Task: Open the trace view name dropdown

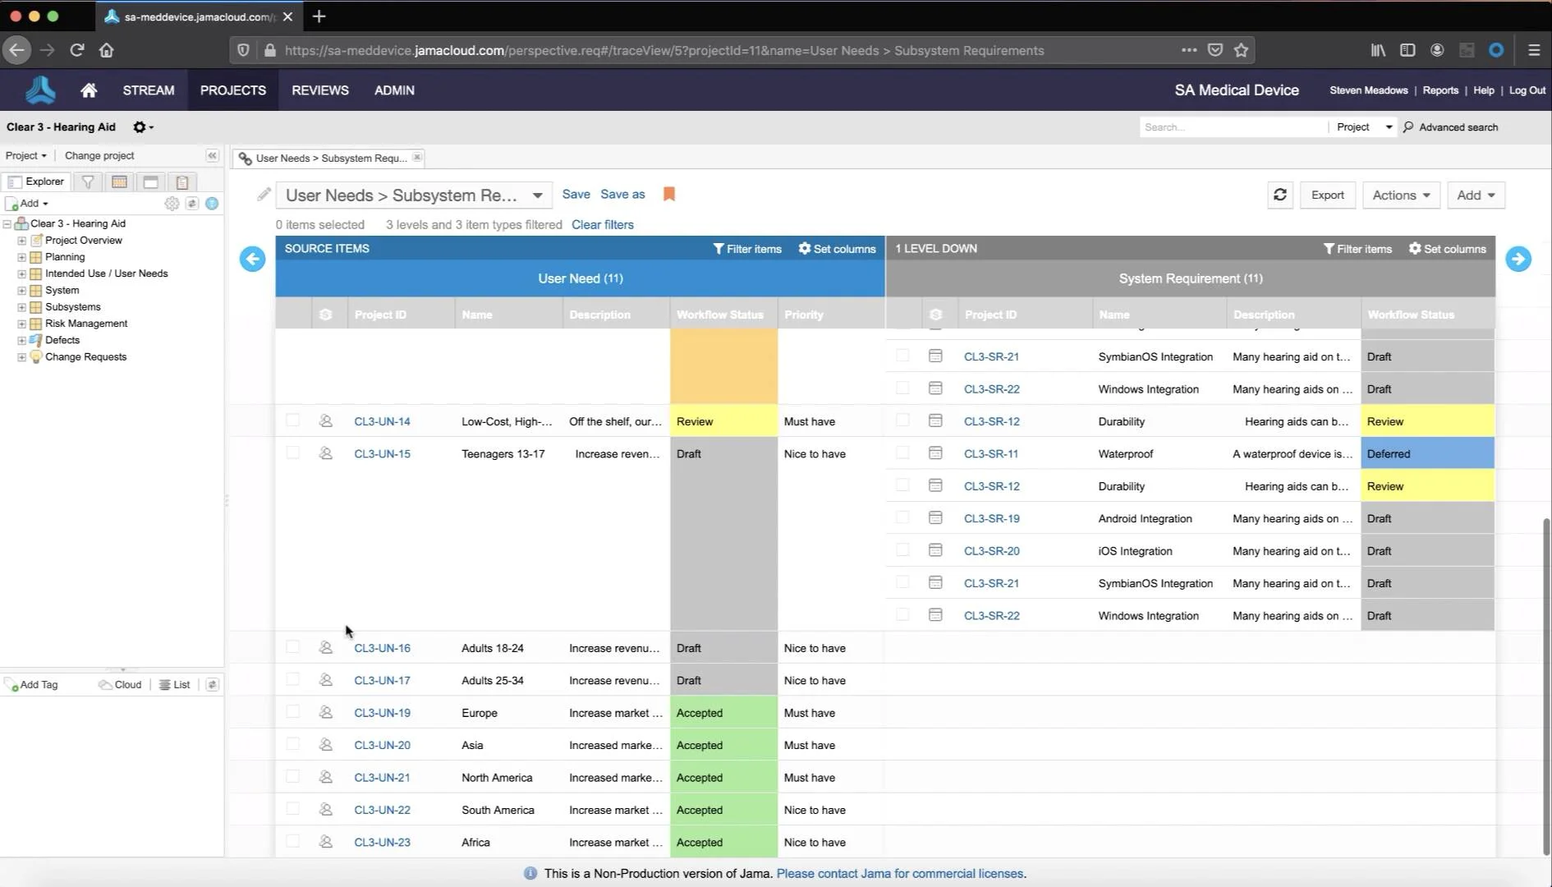Action: (537, 195)
